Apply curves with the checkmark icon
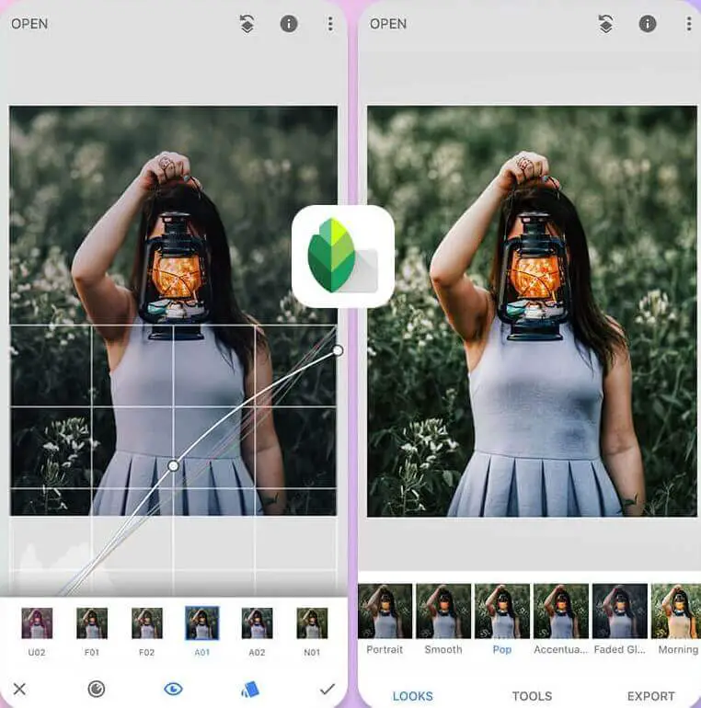Image resolution: width=701 pixels, height=708 pixels. click(x=327, y=689)
